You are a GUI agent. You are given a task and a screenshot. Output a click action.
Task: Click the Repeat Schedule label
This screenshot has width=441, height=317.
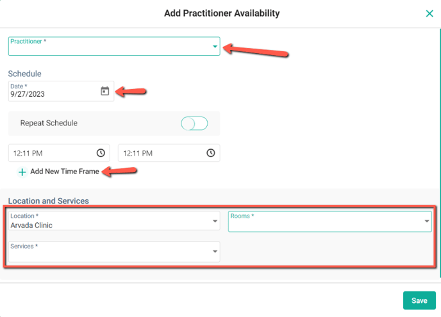click(49, 123)
